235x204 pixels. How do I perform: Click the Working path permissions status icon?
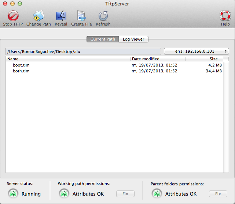(x=64, y=194)
